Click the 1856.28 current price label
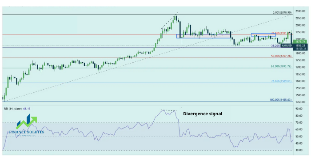 tap(300, 45)
